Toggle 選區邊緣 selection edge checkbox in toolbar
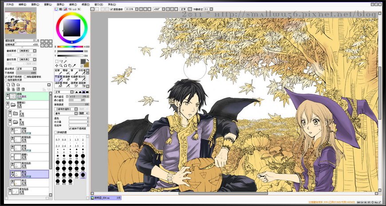The height and width of the screenshot is (206, 386). pos(111,9)
